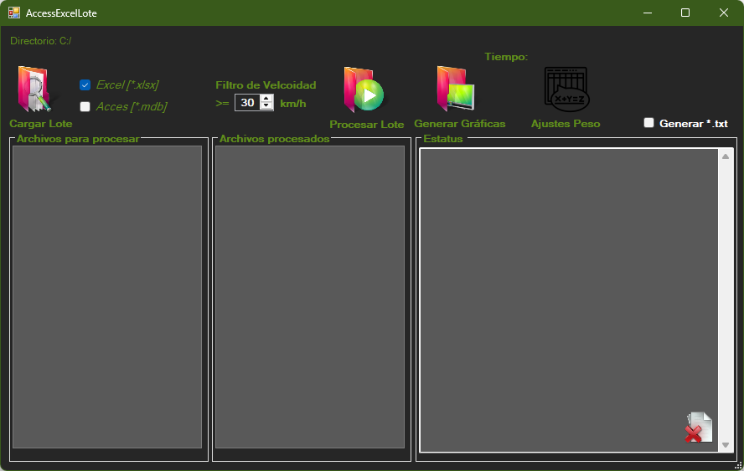Image resolution: width=744 pixels, height=471 pixels.
Task: Minimize the AccessExcelLote window
Action: tap(647, 13)
